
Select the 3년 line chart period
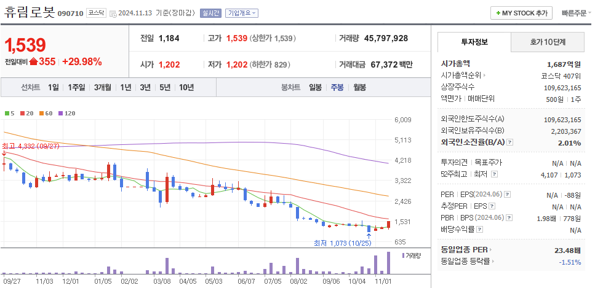coord(145,88)
